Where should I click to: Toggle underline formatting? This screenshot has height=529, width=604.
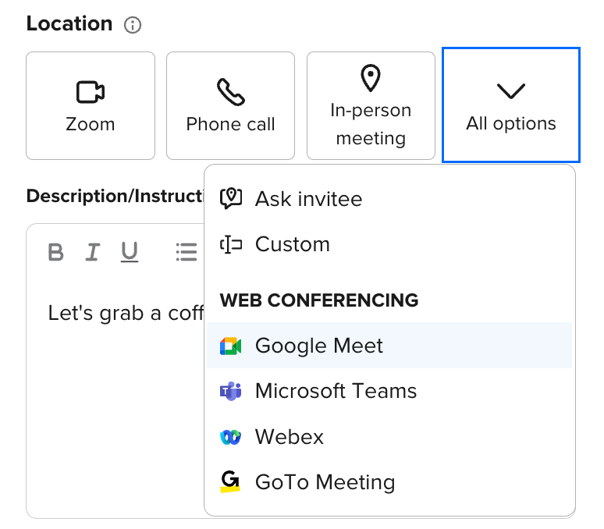tap(130, 251)
